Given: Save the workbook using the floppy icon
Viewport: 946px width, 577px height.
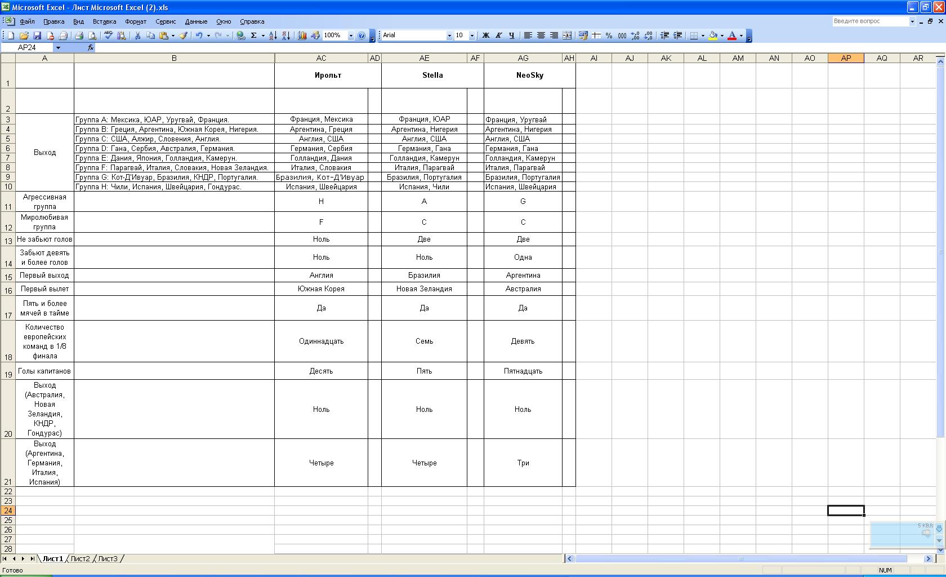Looking at the screenshot, I should coord(37,35).
